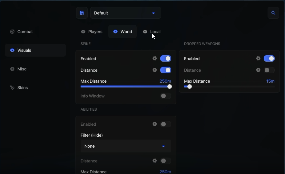Click the Spike Max Distance label

93,81
